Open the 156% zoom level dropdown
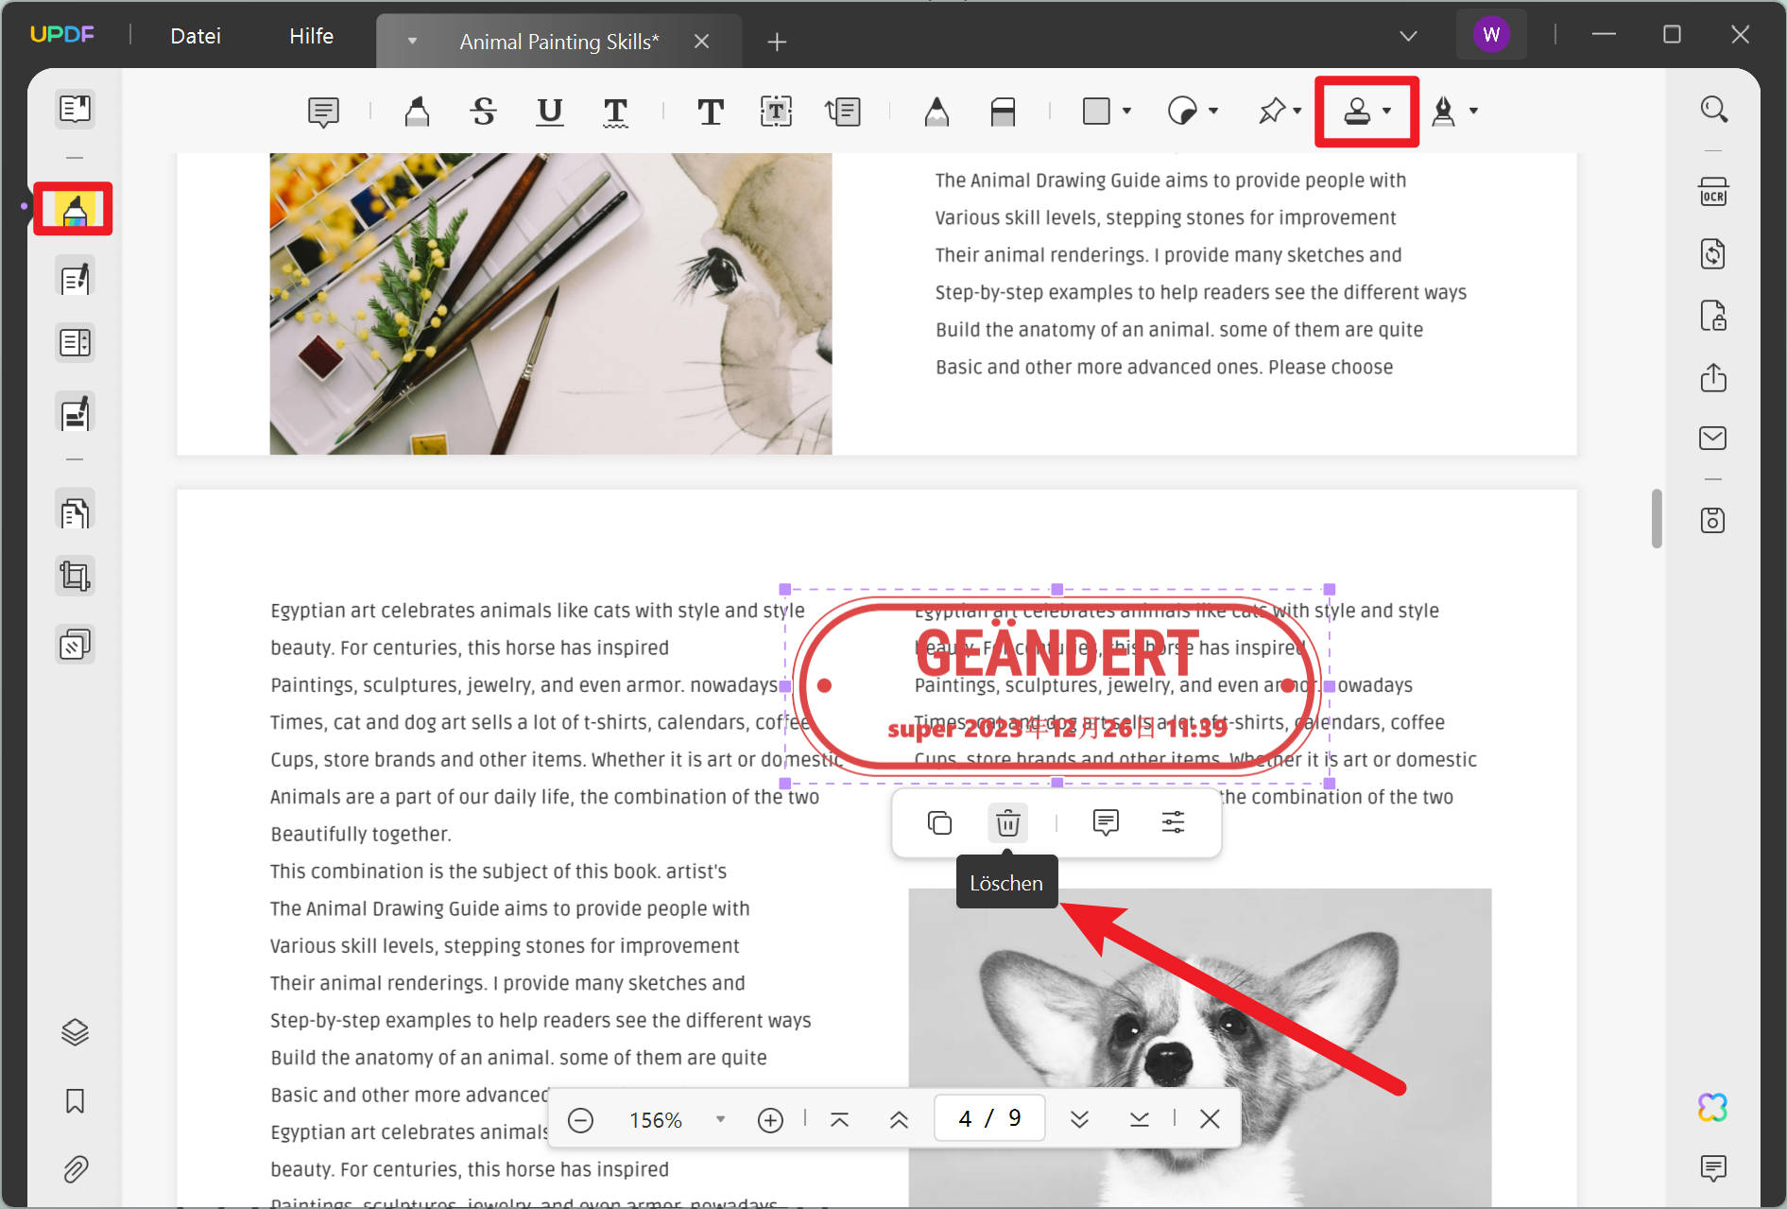This screenshot has width=1787, height=1209. (721, 1119)
